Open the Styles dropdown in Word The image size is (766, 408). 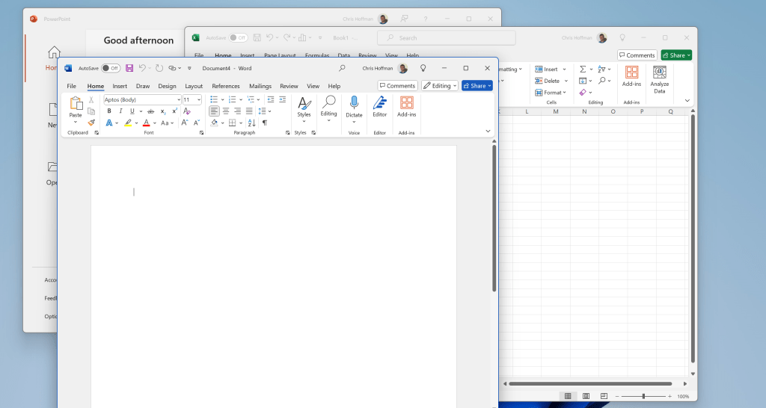(x=304, y=107)
